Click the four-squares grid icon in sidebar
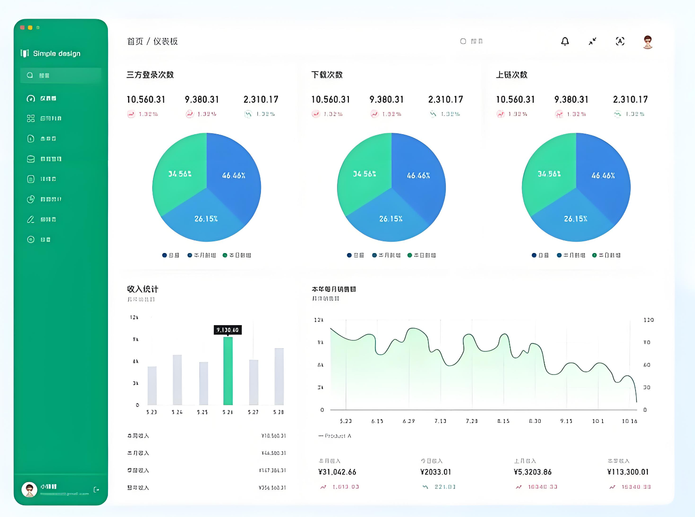 [31, 118]
